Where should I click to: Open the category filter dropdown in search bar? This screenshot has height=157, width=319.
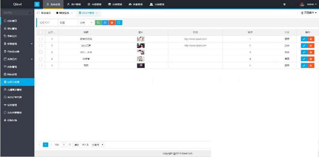pyautogui.click(x=86, y=23)
